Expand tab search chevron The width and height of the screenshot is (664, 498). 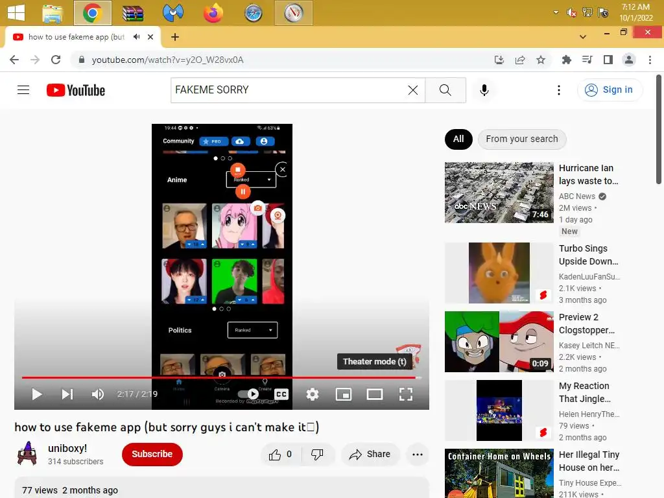pos(583,36)
